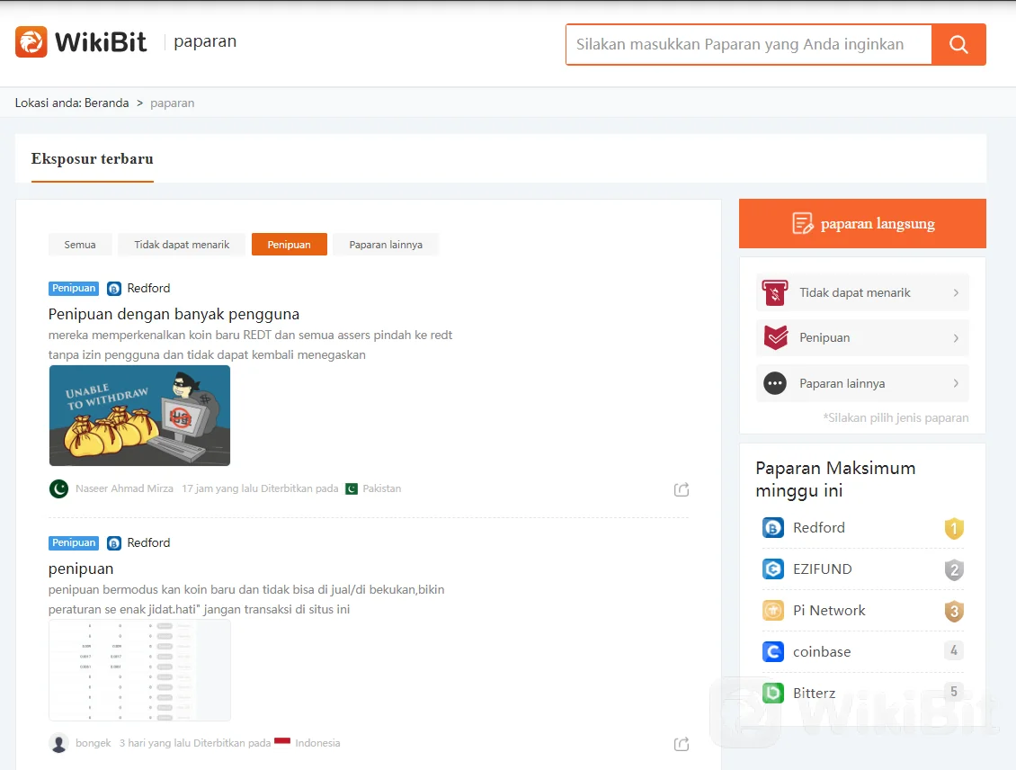1016x770 pixels.
Task: Click bongek's user avatar
Action: click(59, 743)
